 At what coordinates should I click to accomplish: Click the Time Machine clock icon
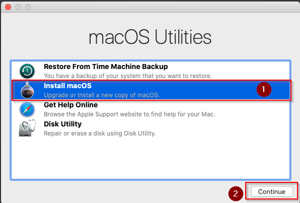[x=27, y=71]
